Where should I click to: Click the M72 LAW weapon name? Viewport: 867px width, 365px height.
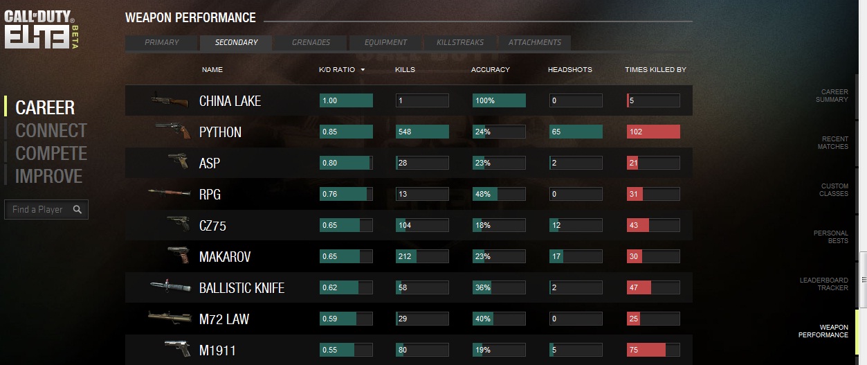pyautogui.click(x=224, y=319)
